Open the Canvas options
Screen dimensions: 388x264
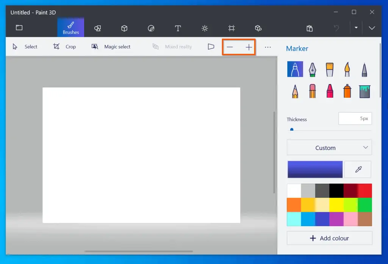coord(232,28)
